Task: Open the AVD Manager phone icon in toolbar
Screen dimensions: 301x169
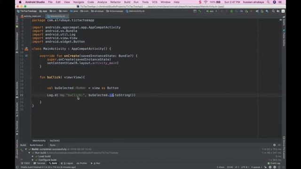Action: [x=262, y=11]
